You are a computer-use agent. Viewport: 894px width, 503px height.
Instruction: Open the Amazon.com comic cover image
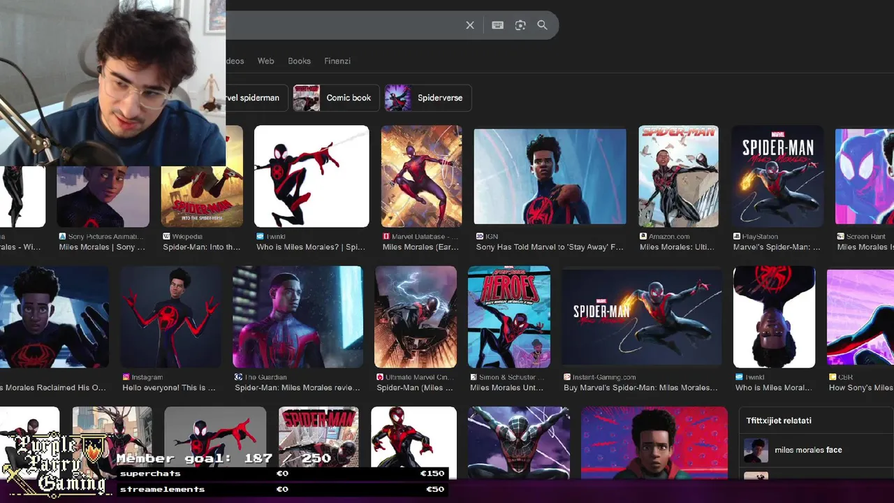point(678,176)
